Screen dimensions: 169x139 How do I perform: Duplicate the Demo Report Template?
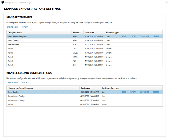click(144, 37)
